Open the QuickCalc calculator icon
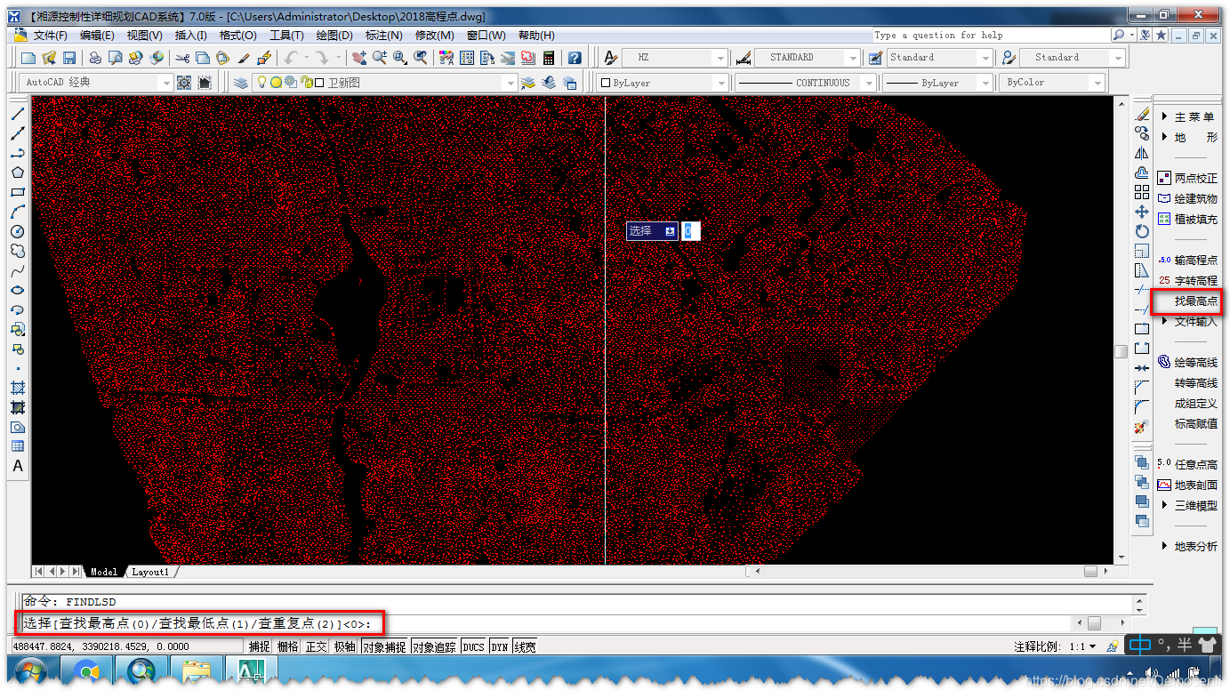Screen dimensions: 1230x698 pyautogui.click(x=549, y=58)
